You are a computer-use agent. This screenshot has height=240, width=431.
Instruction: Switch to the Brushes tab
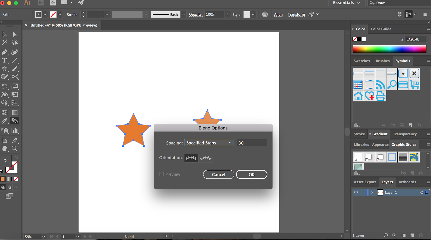coord(383,61)
